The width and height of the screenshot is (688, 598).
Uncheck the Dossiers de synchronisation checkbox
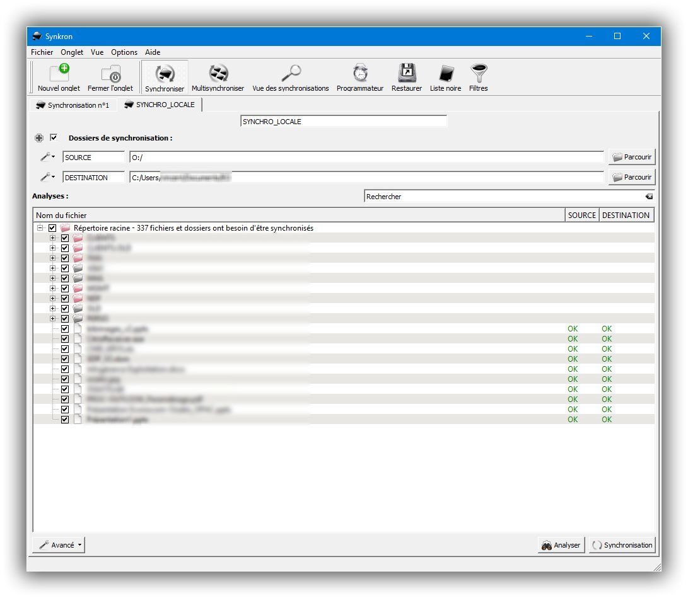[x=54, y=137]
